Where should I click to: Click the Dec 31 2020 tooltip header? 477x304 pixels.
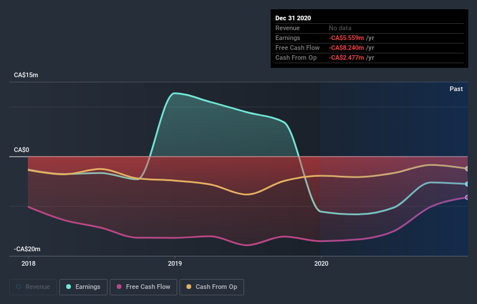293,18
